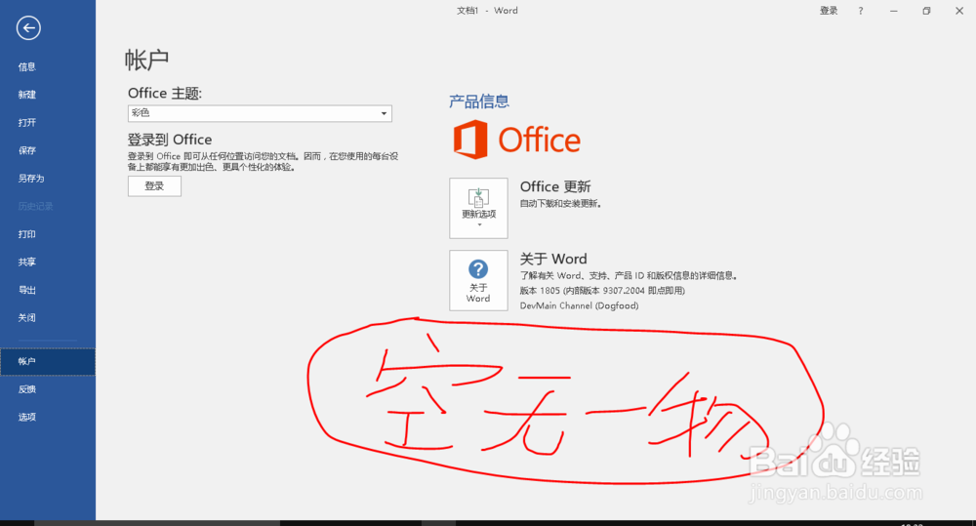This screenshot has height=526, width=976.
Task: Click the DevMain Channel (Dogfood) text
Action: point(580,305)
